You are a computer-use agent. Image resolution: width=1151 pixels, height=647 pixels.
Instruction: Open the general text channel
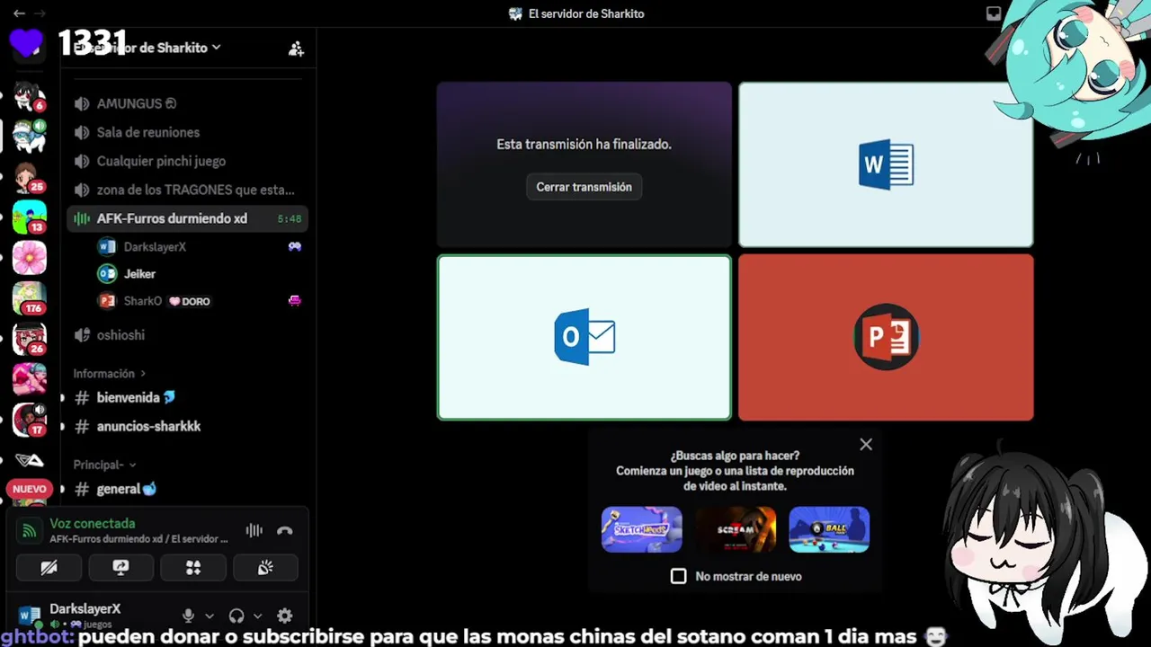point(186,489)
